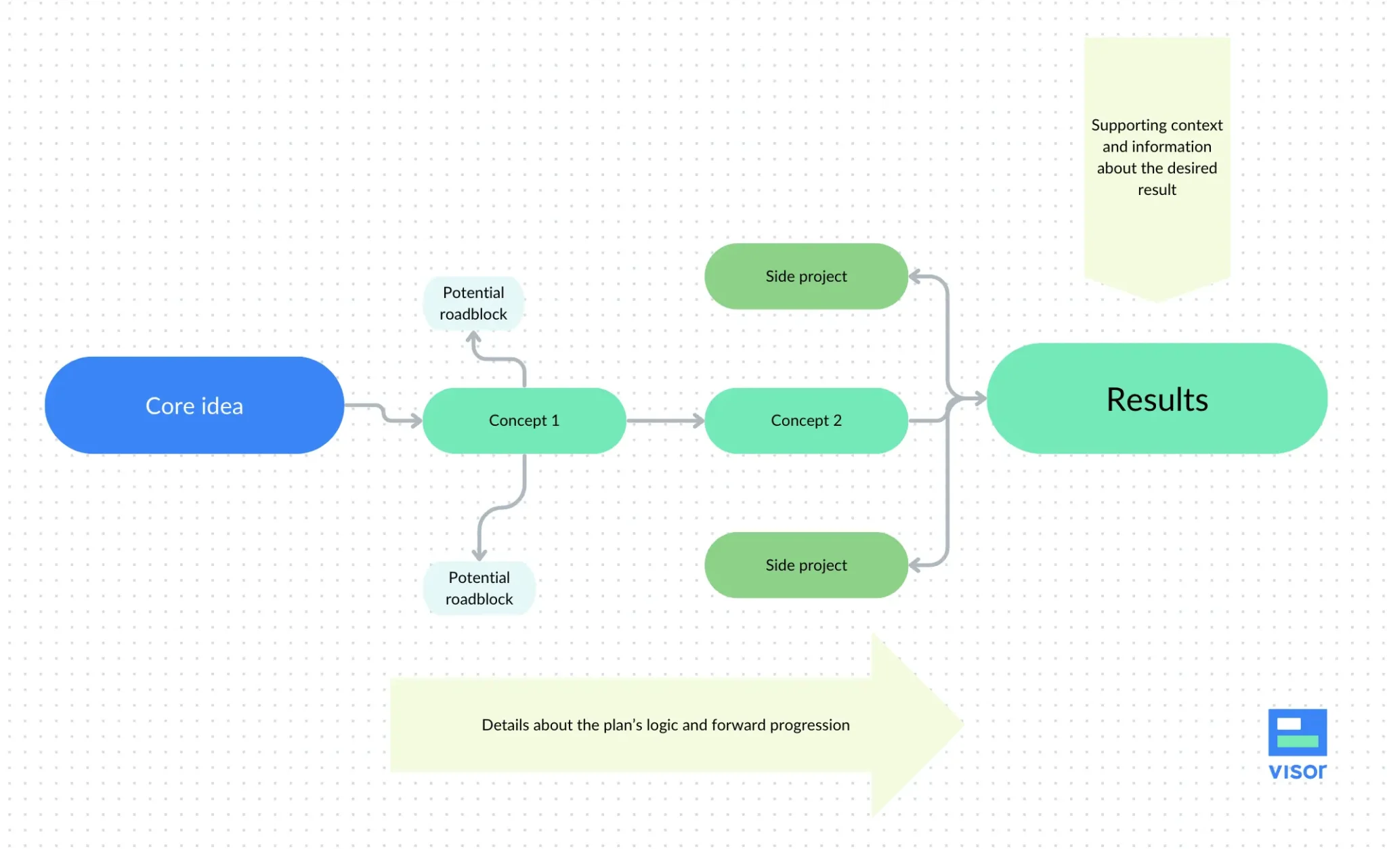This screenshot has height=849, width=1387.
Task: Click the Results node to edit label
Action: click(x=1158, y=397)
